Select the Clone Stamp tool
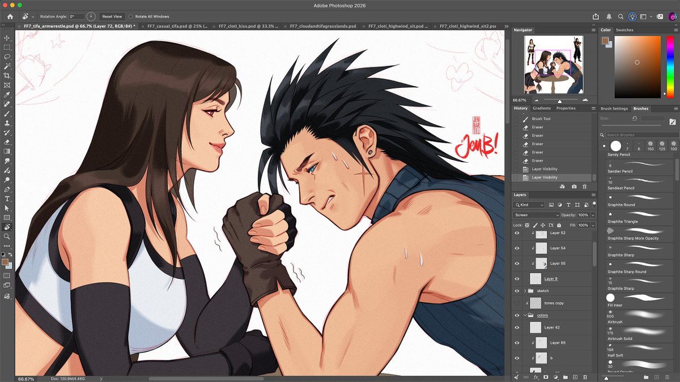This screenshot has width=680, height=382. pyautogui.click(x=7, y=123)
